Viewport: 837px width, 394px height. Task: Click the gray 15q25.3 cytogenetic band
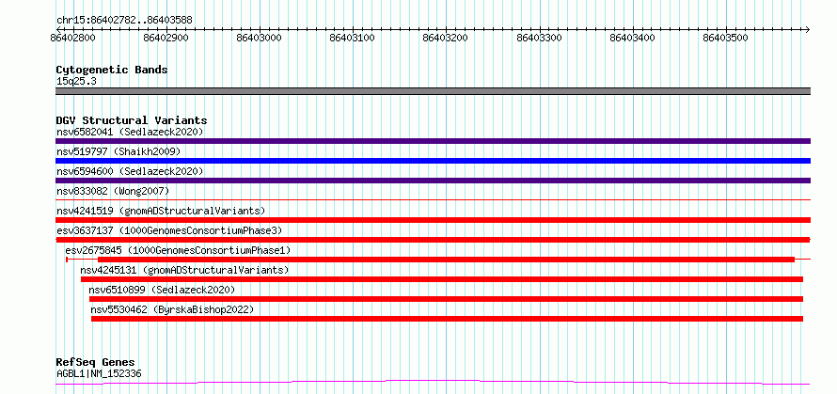tap(433, 91)
